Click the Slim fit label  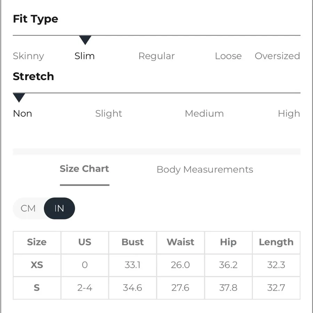click(x=85, y=56)
